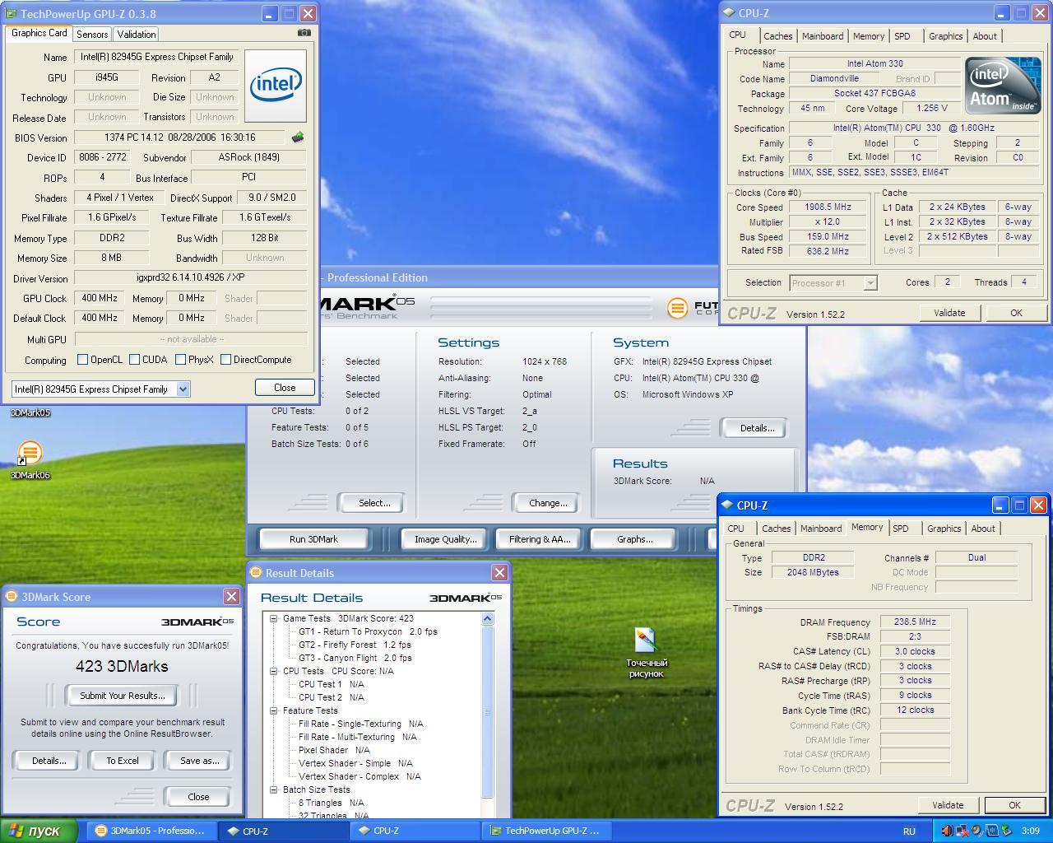Open the Processor #1 selection dropdown
This screenshot has height=843, width=1053.
tap(870, 283)
